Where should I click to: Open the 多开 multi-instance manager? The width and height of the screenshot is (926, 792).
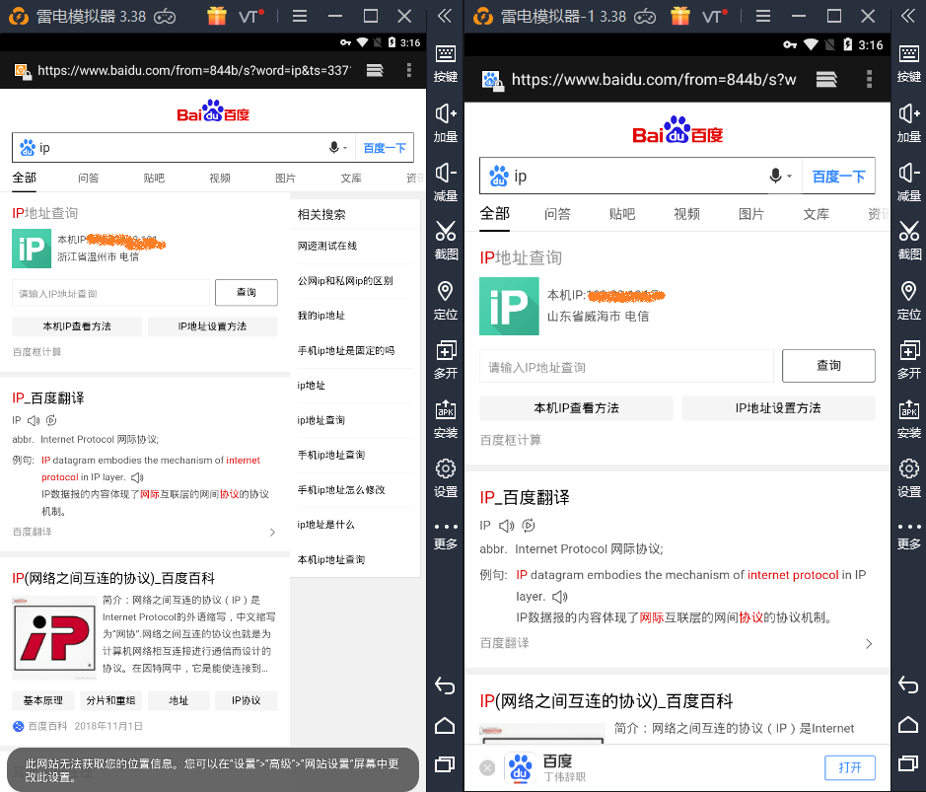(908, 355)
